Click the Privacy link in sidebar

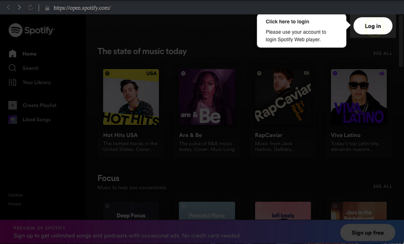(x=15, y=204)
